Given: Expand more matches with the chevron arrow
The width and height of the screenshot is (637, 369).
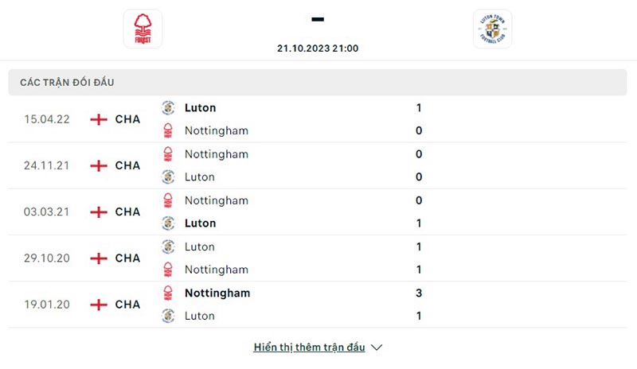Looking at the screenshot, I should pyautogui.click(x=377, y=348).
